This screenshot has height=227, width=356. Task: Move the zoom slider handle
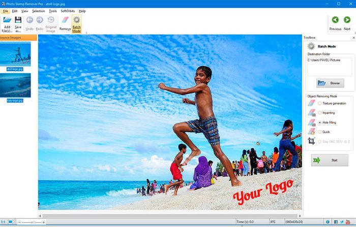(34, 222)
